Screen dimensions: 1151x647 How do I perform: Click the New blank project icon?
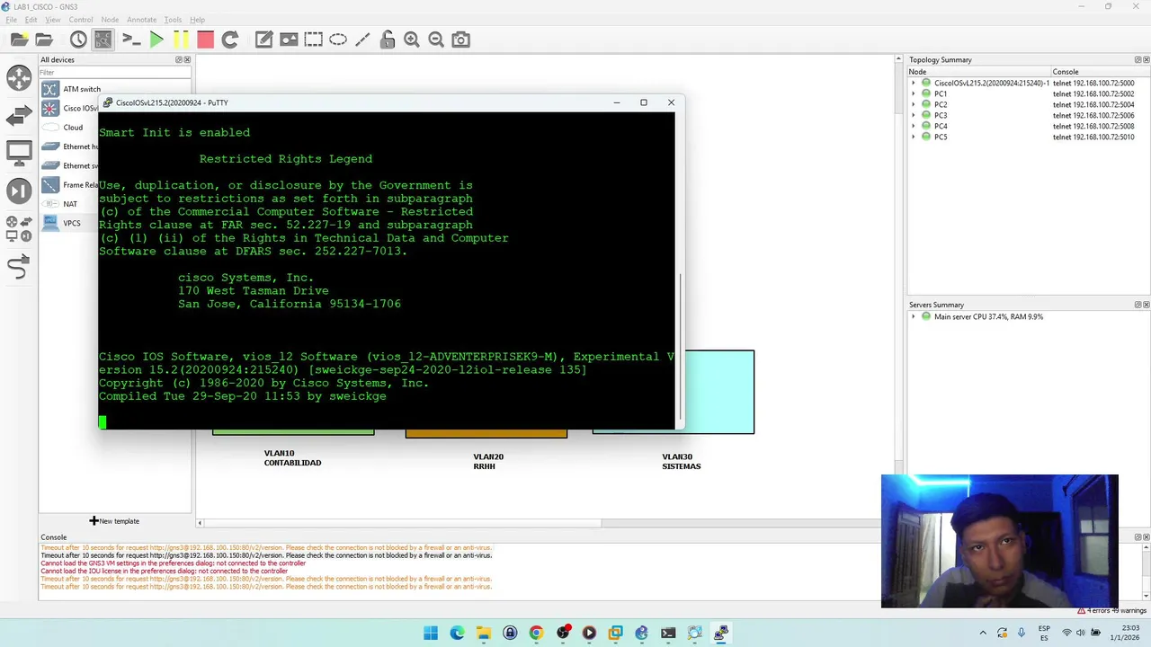[19, 40]
